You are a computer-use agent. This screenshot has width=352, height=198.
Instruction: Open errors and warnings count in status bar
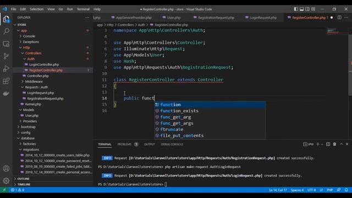click(x=17, y=190)
